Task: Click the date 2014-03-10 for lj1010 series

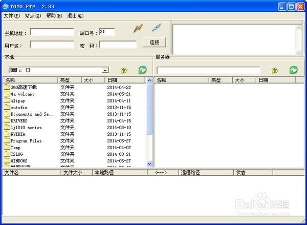Action: click(119, 127)
